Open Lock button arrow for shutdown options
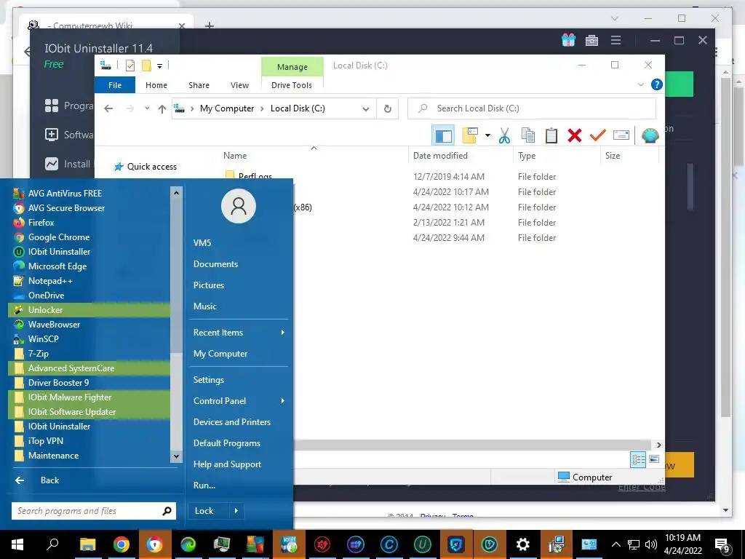The height and width of the screenshot is (559, 745). 236,511
